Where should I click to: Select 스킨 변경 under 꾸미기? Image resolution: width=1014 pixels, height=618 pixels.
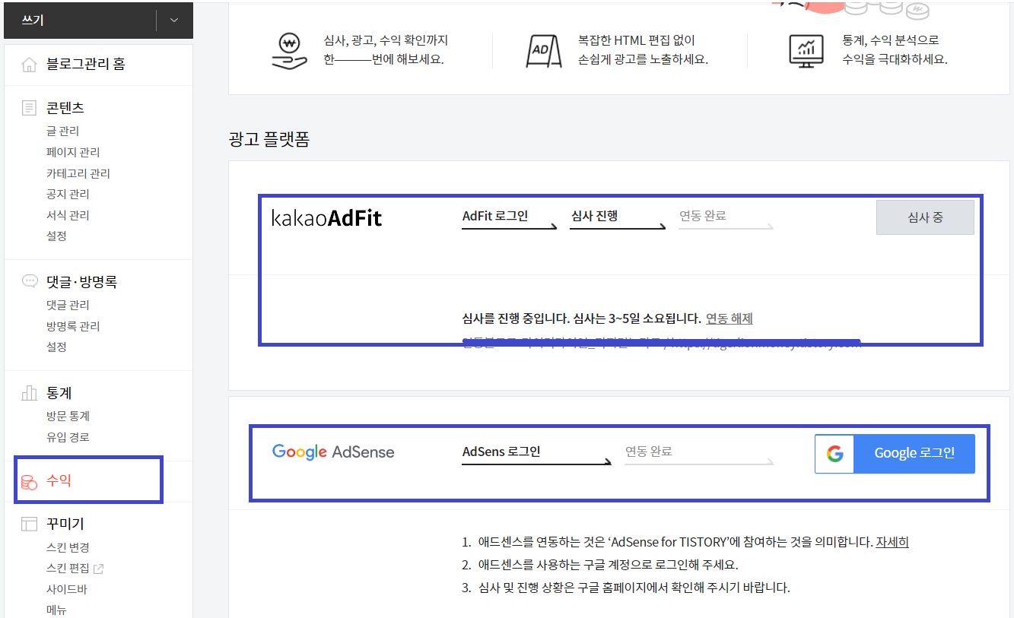(x=68, y=547)
